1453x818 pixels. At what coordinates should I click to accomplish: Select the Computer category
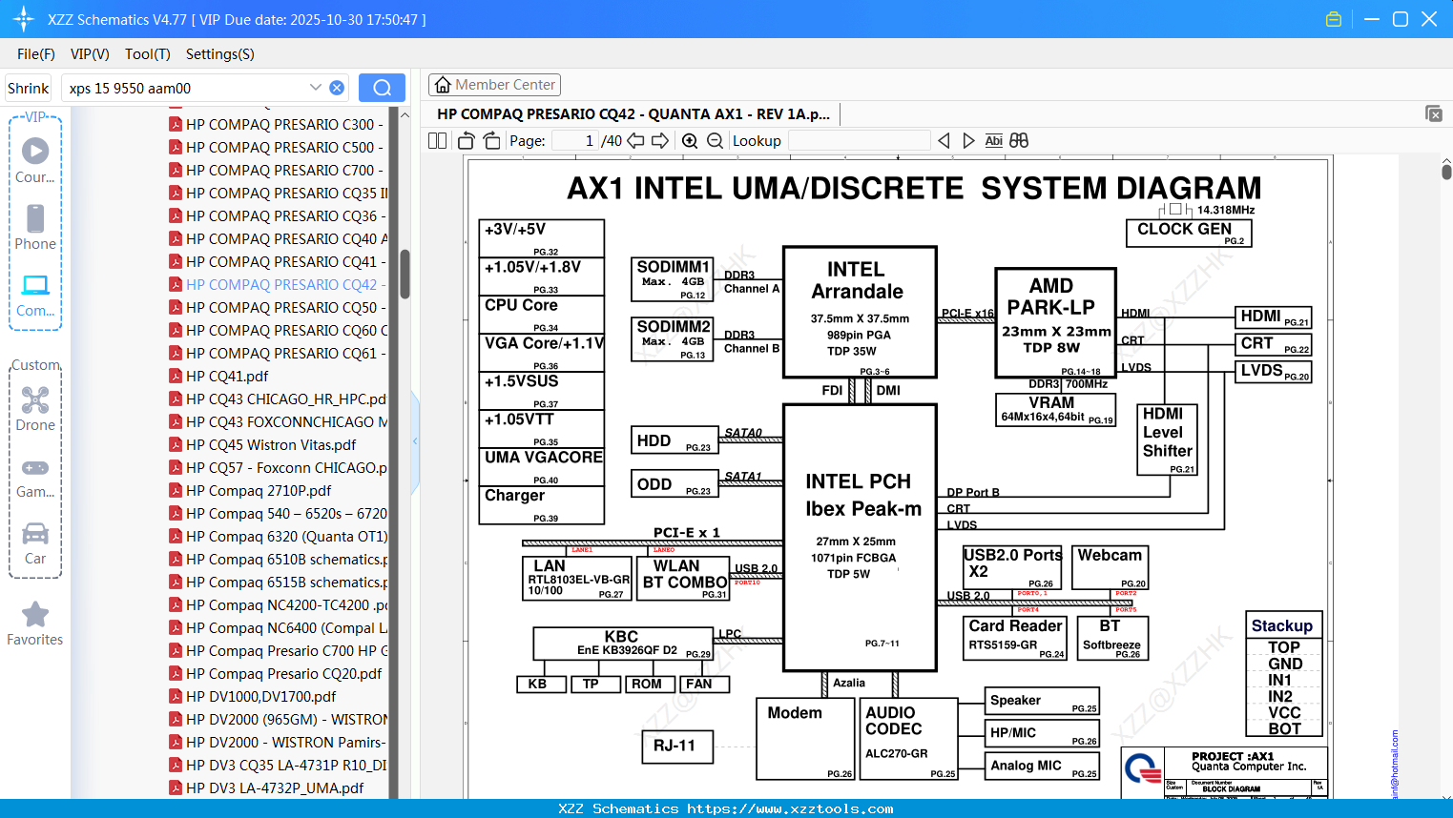pyautogui.click(x=35, y=295)
